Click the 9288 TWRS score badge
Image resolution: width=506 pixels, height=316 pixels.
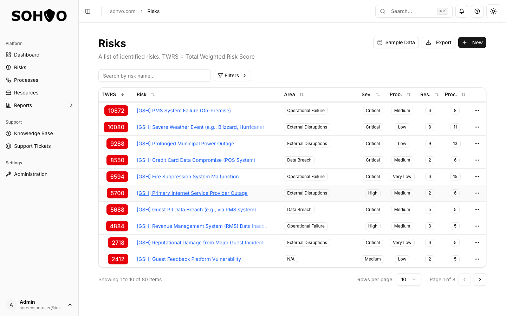(x=117, y=144)
